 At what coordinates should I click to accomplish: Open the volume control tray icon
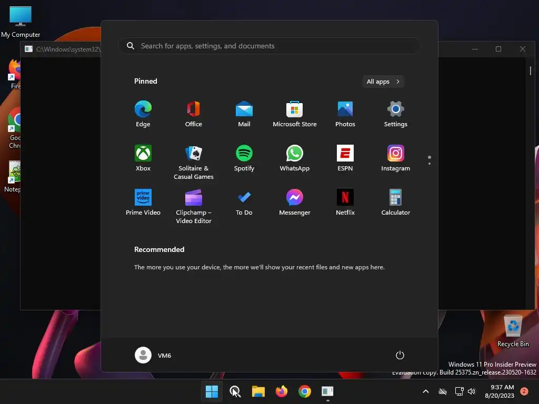point(472,391)
